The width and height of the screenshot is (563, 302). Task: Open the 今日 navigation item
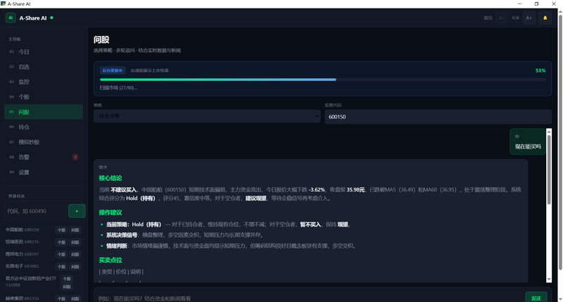(x=44, y=51)
